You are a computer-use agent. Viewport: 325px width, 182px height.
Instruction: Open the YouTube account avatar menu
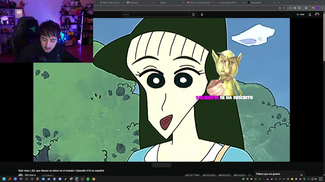point(317,14)
